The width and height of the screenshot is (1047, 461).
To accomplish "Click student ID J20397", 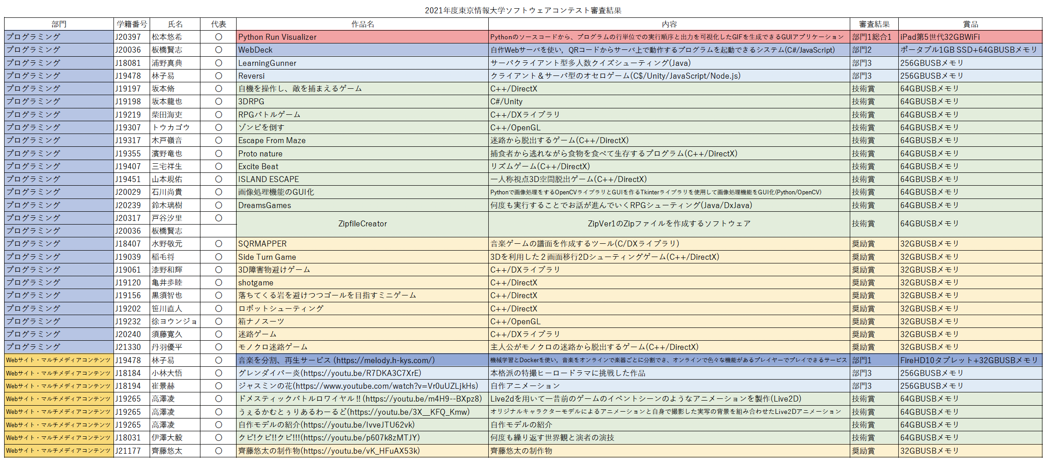I will coord(132,37).
